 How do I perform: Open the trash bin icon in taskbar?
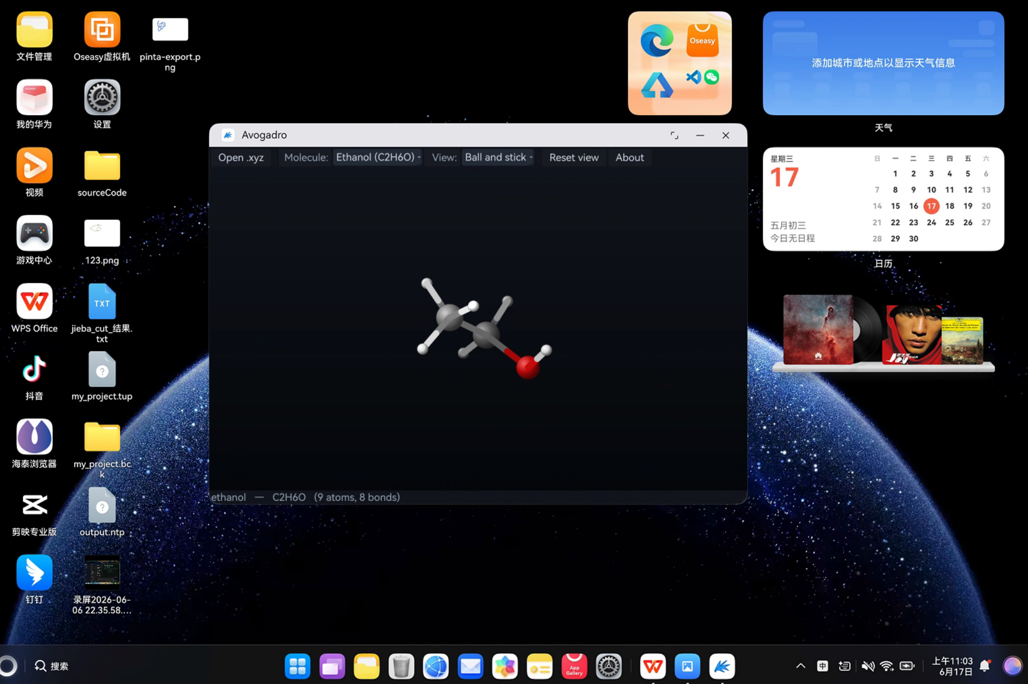[x=401, y=666]
